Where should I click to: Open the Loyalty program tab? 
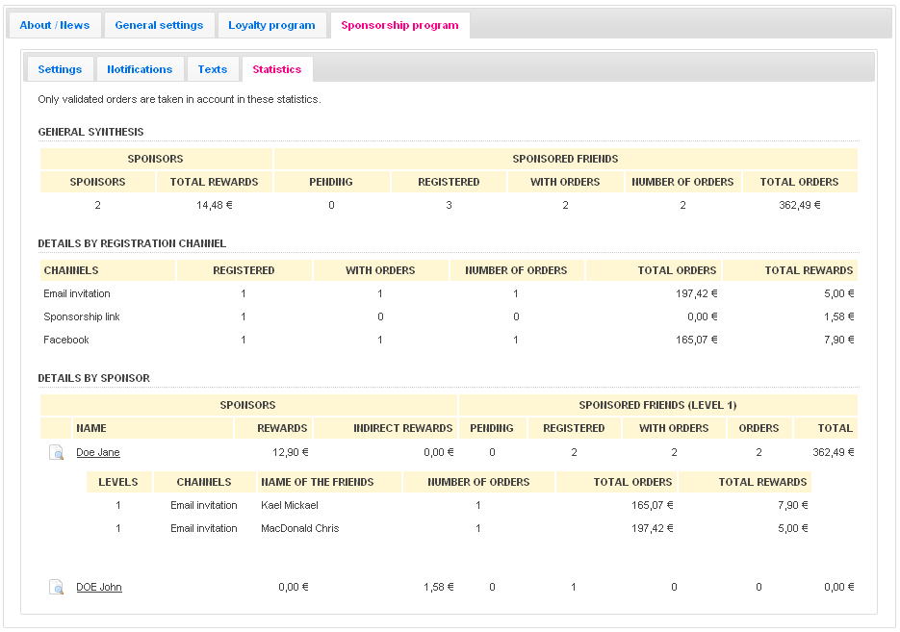(x=271, y=25)
